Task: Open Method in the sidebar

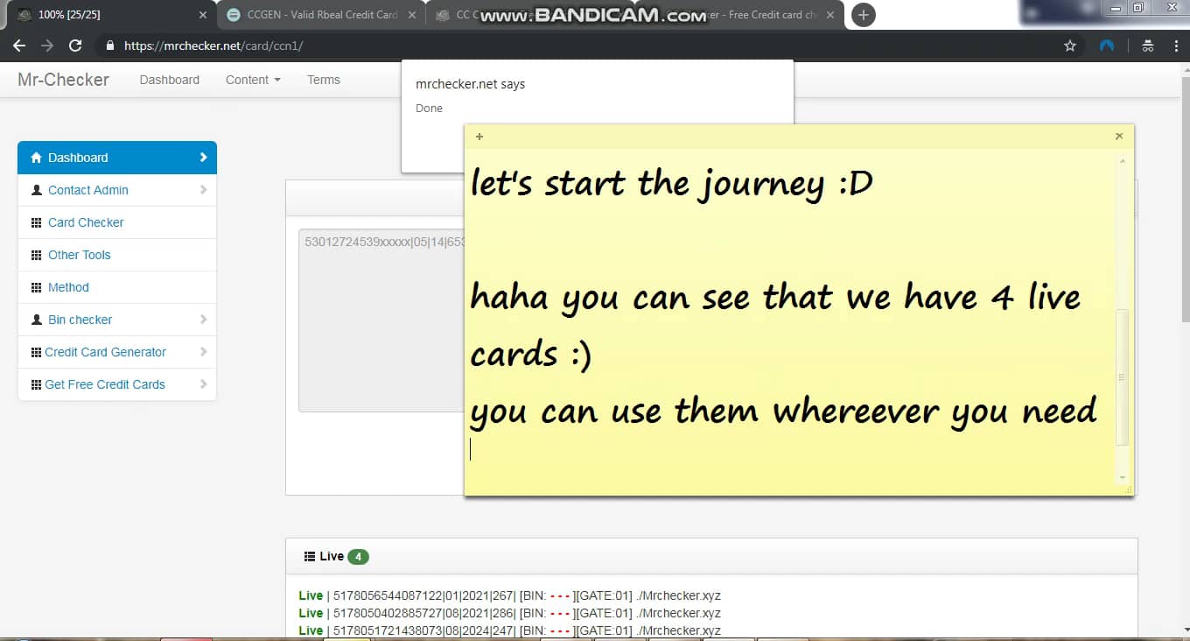Action: (68, 287)
